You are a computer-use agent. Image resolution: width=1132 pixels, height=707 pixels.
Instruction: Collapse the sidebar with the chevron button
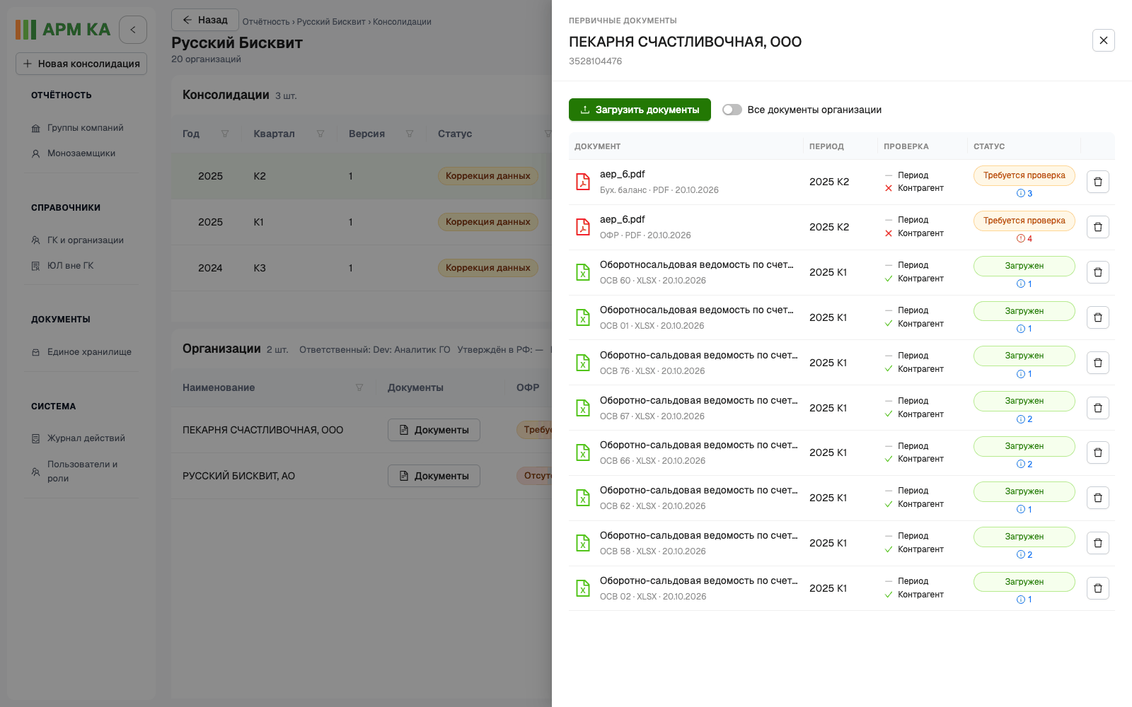[x=133, y=30]
